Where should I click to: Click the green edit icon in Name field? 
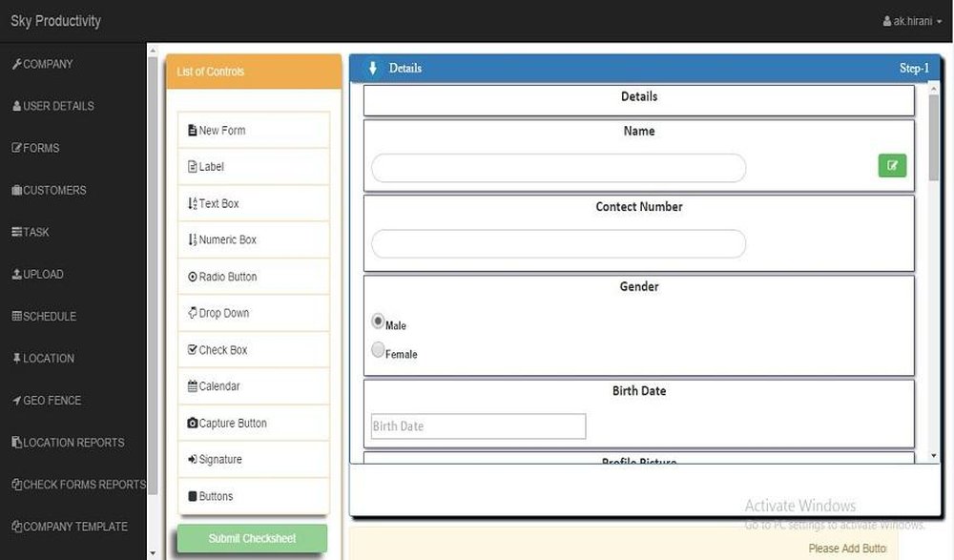coord(892,166)
